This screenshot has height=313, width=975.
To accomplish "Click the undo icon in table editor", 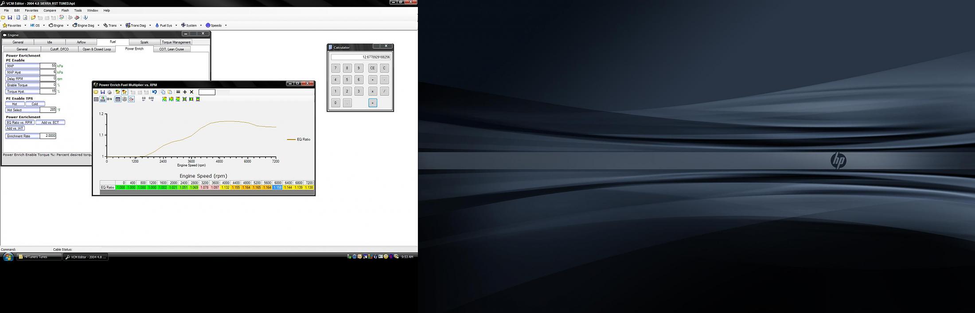I will pyautogui.click(x=155, y=92).
